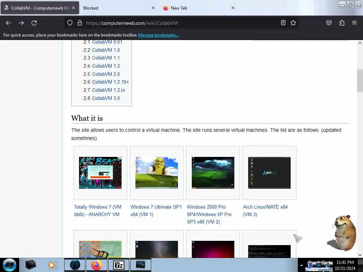The height and width of the screenshot is (272, 363).
Task: Open the tracking protection shield icon
Action: [x=70, y=23]
